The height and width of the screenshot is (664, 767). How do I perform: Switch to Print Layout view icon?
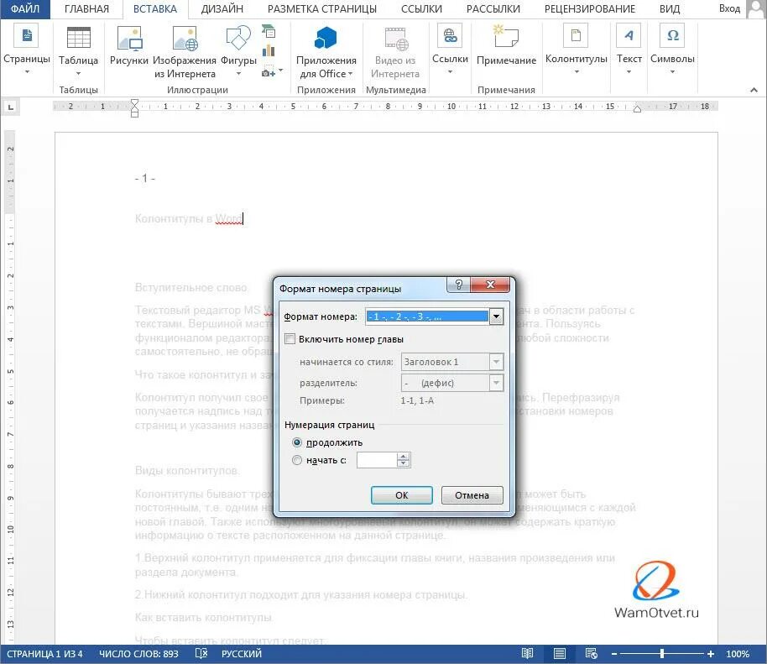point(559,653)
